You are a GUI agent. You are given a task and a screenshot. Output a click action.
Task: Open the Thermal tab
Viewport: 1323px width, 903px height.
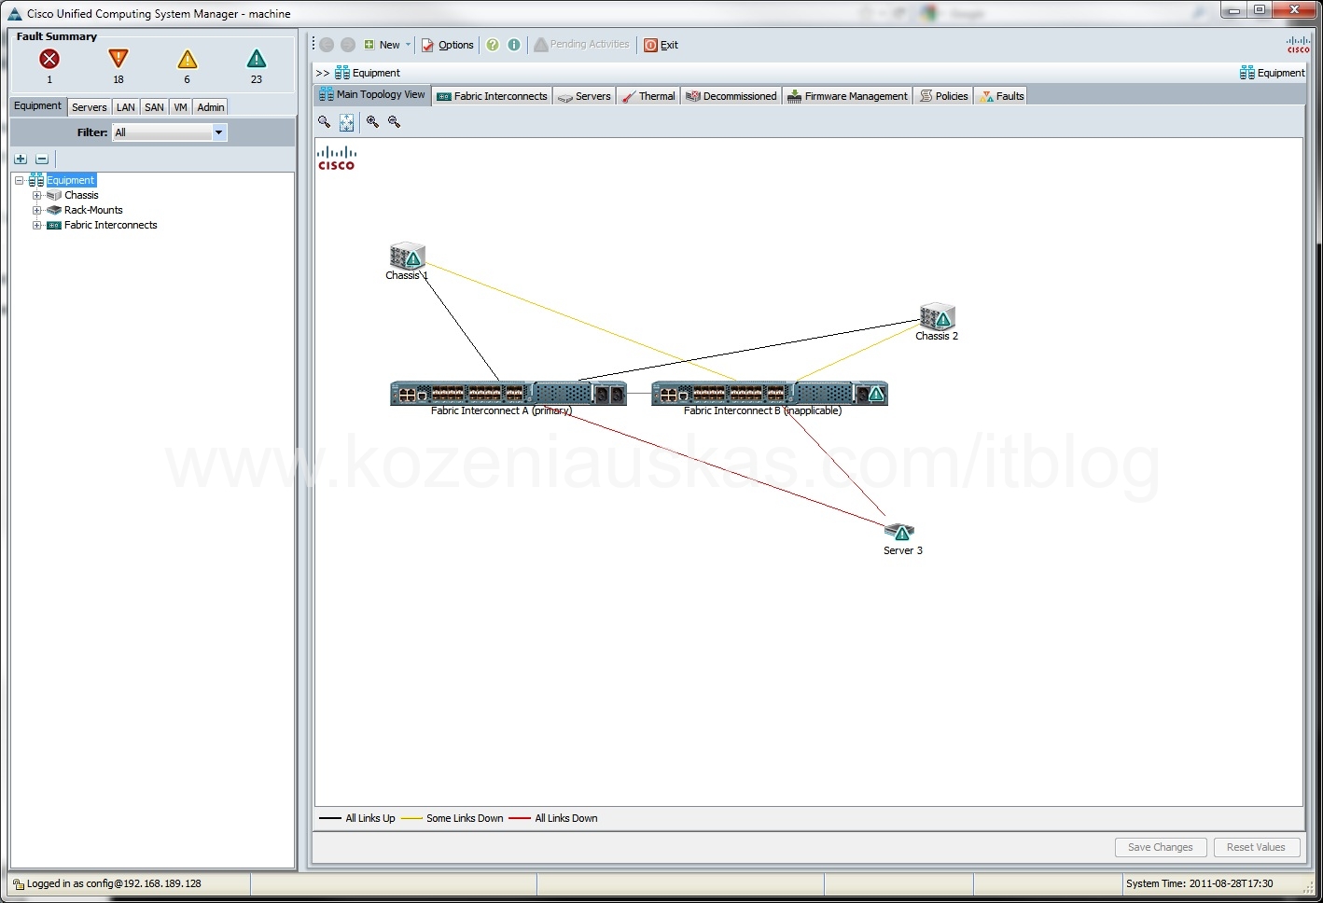click(648, 96)
